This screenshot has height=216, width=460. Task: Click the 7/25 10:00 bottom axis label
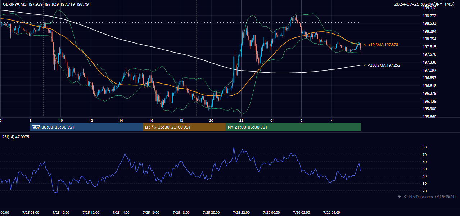tap(61, 213)
